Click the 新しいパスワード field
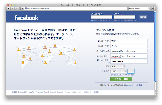Viewport: 162px width, 105px height. 129,62
